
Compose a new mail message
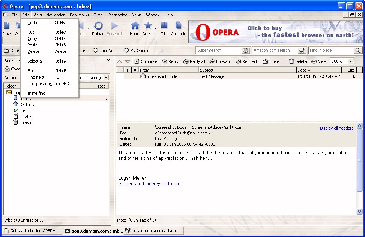[x=146, y=61]
